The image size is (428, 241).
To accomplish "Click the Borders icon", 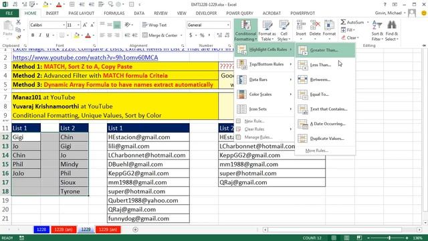I will [62, 35].
